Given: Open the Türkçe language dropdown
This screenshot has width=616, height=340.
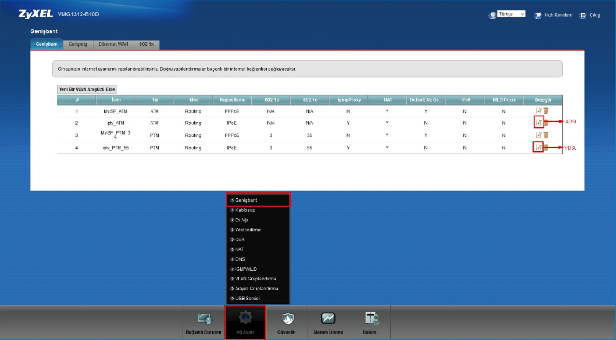Looking at the screenshot, I should 511,14.
